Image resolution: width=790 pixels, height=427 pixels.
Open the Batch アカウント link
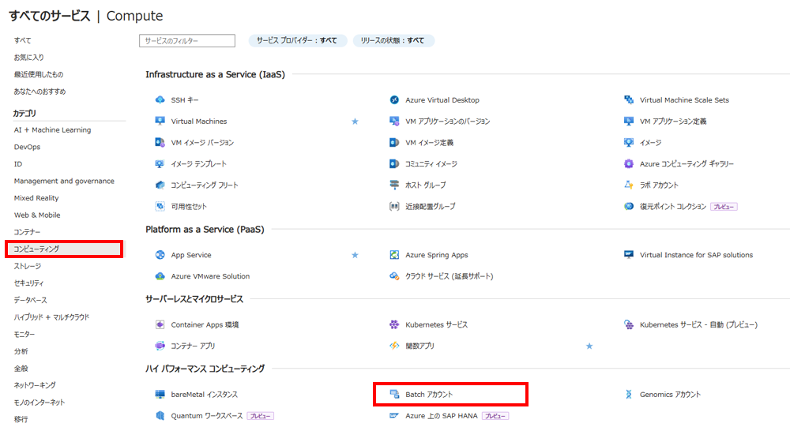point(429,395)
